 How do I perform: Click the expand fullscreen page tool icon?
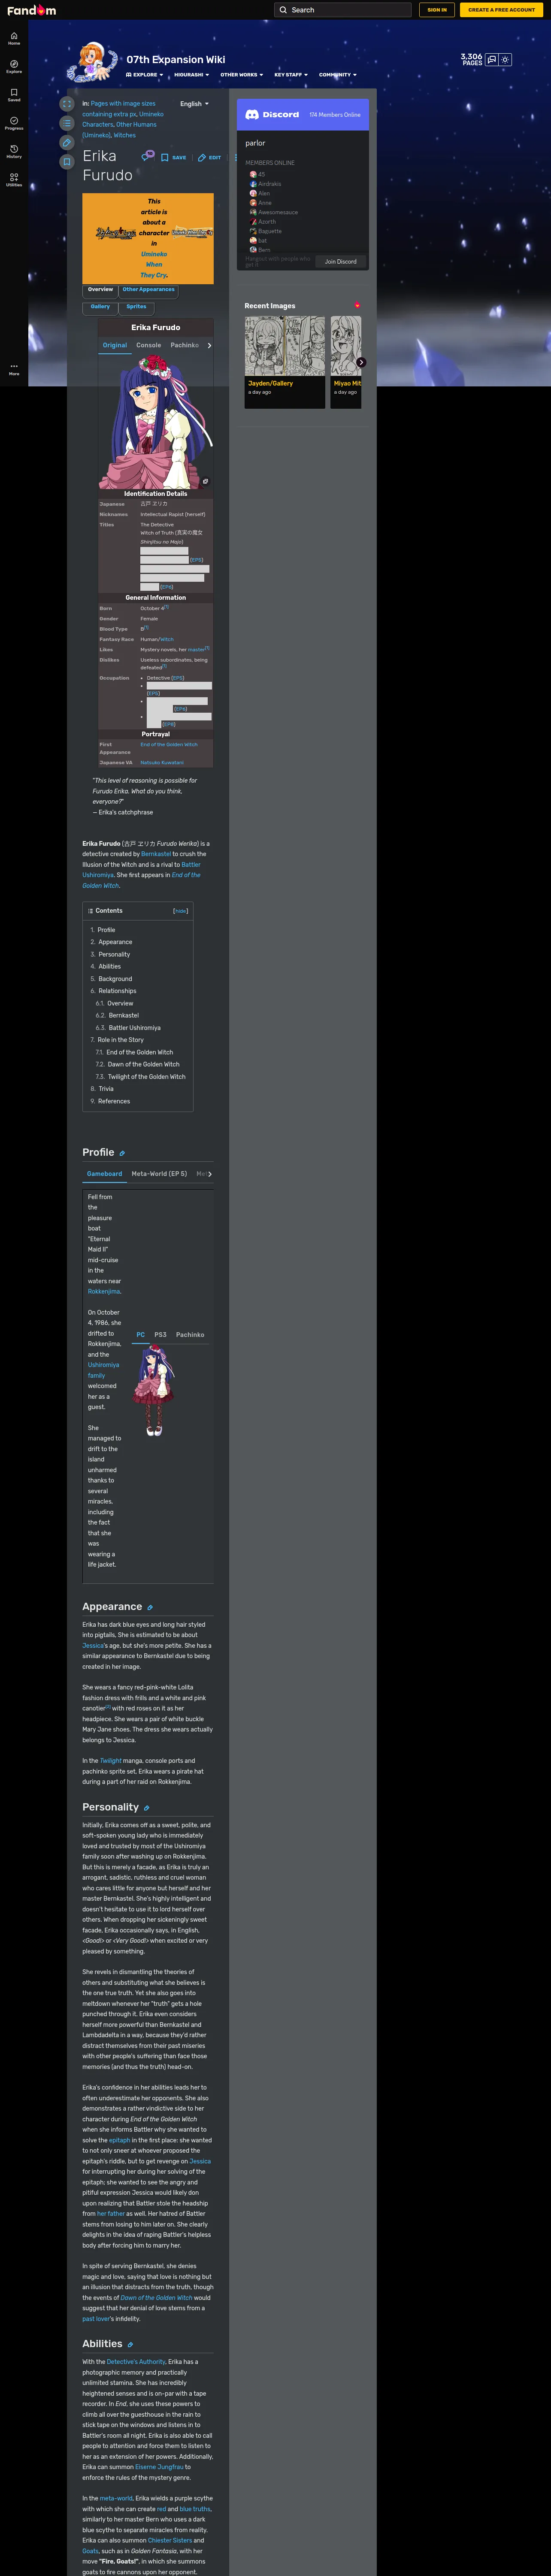67,103
